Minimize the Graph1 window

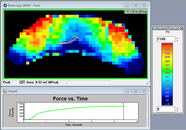[x=127, y=91]
